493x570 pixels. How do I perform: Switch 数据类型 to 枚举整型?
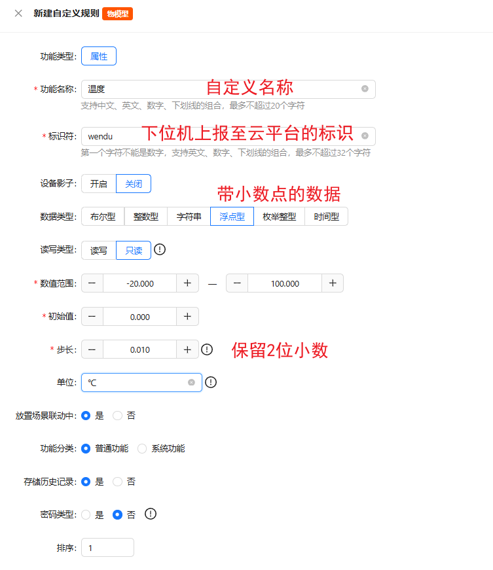[279, 217]
